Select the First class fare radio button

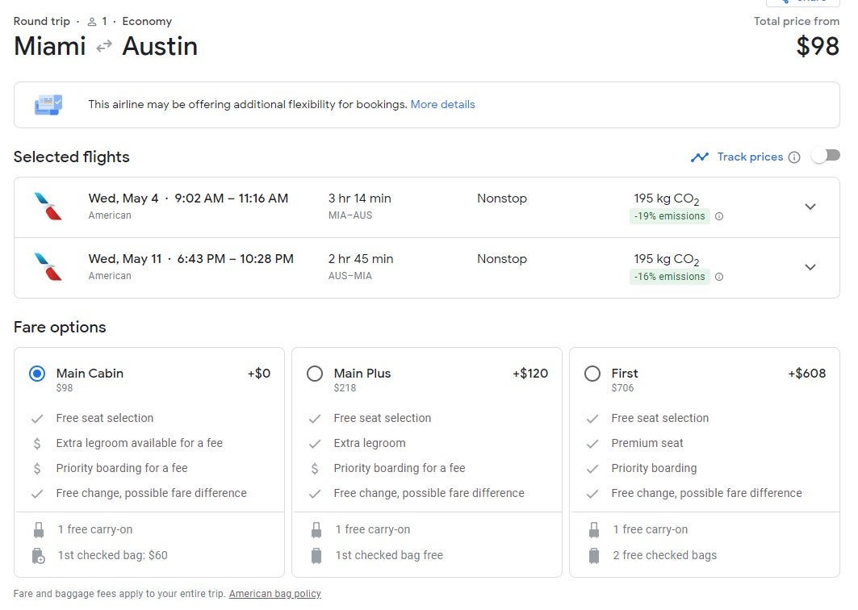tap(592, 374)
